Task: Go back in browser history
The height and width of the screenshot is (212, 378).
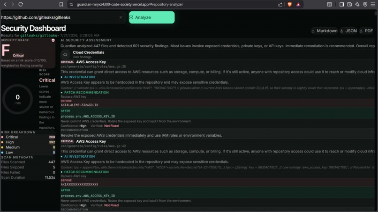Action: tap(5, 4)
